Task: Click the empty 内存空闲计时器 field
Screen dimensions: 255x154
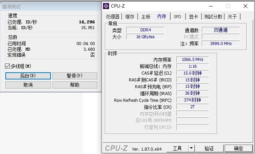Action: point(192,114)
